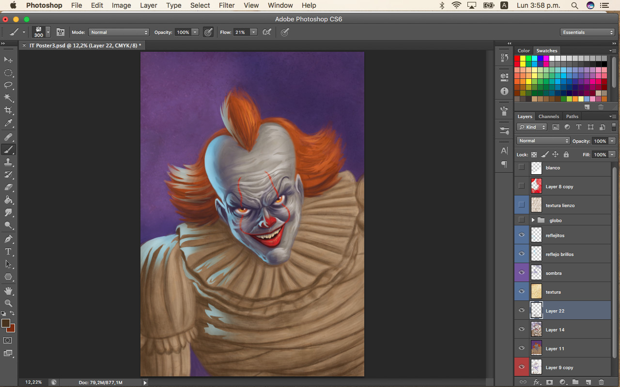Select the Crop tool
Viewport: 620px width, 387px height.
click(x=8, y=110)
